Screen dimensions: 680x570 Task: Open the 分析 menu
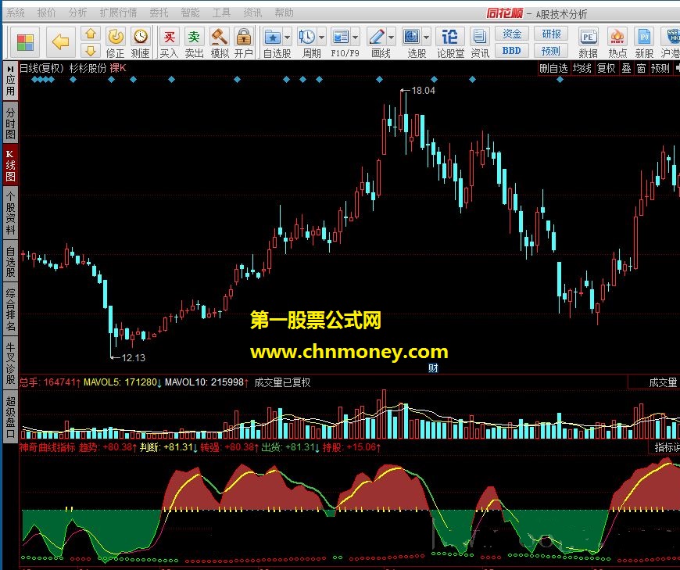pyautogui.click(x=77, y=13)
